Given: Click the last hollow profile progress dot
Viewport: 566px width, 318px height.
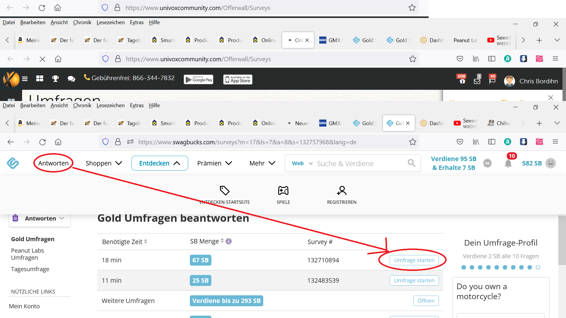Looking at the screenshot, I should pos(538,267).
